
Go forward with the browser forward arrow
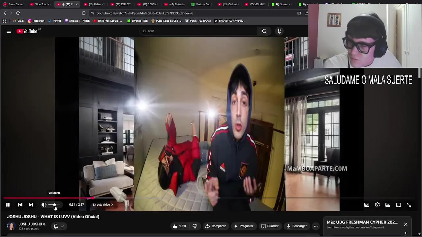[x=11, y=13]
